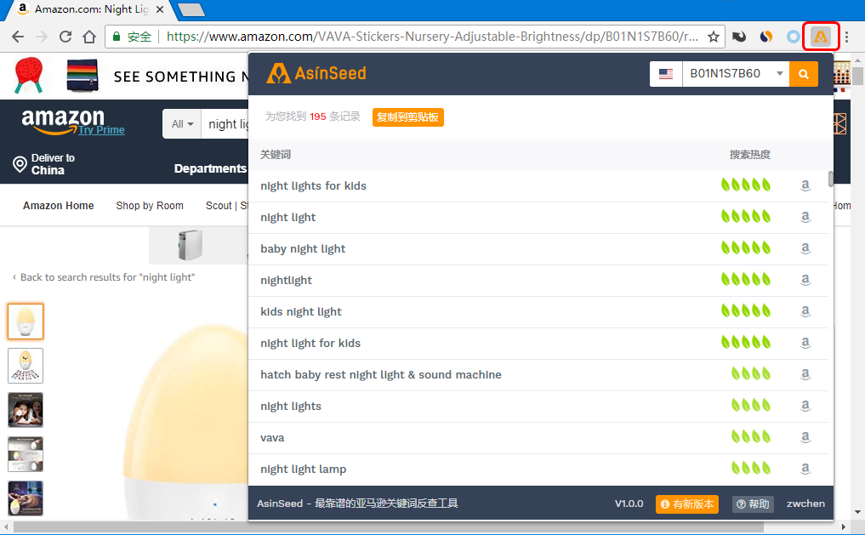Click the browser home icon
Screen dimensions: 865x535
[x=88, y=37]
